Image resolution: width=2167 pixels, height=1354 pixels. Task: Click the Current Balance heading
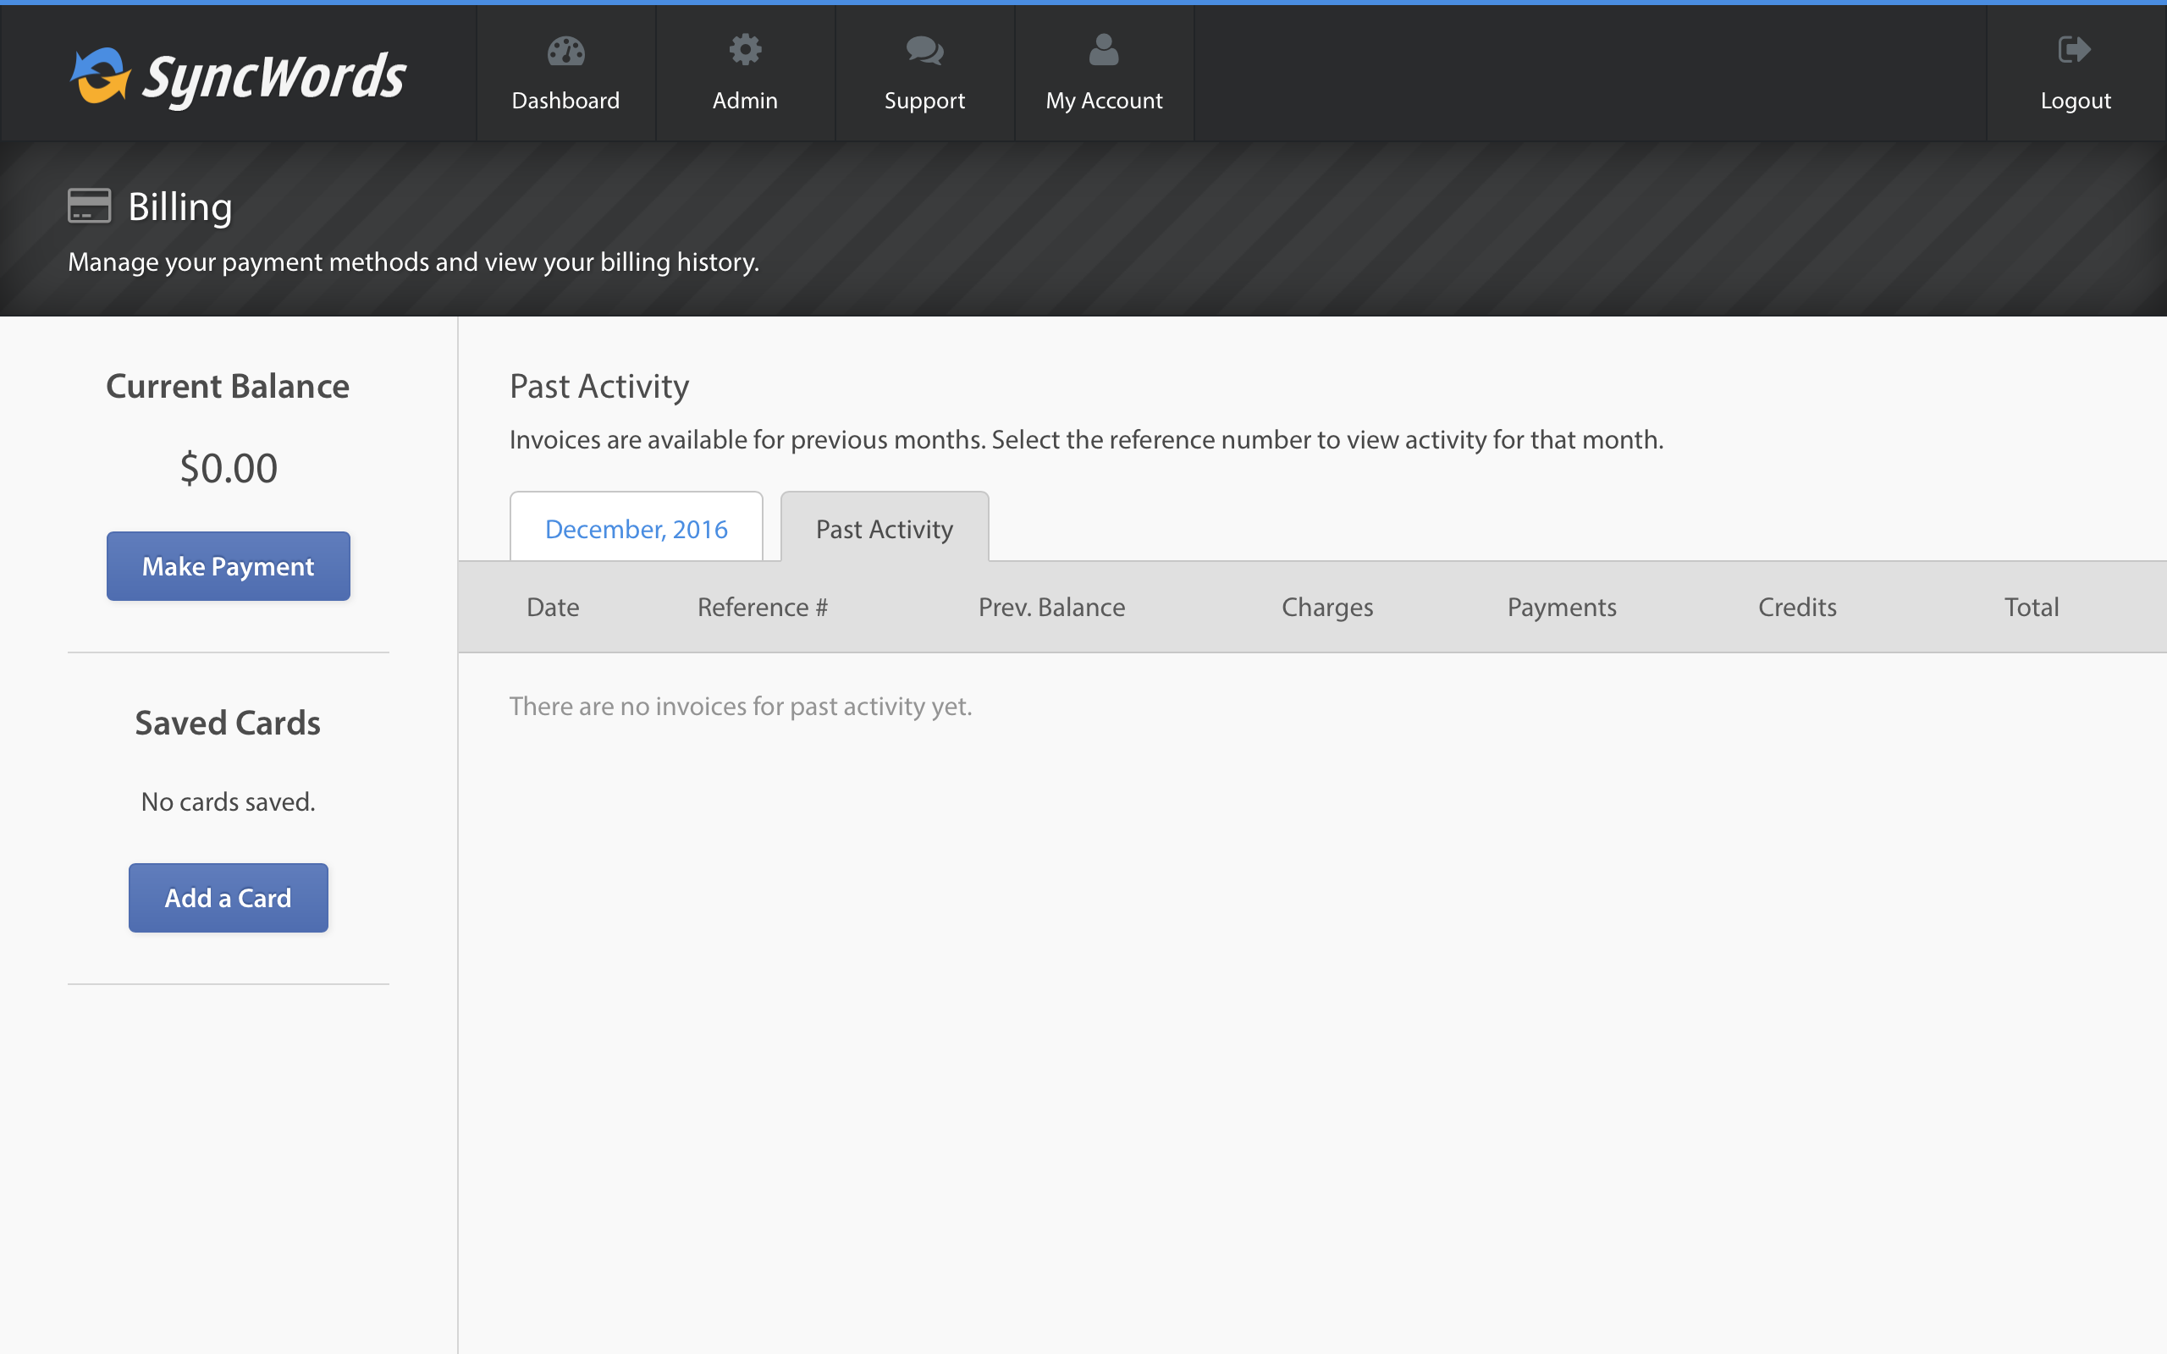[228, 386]
